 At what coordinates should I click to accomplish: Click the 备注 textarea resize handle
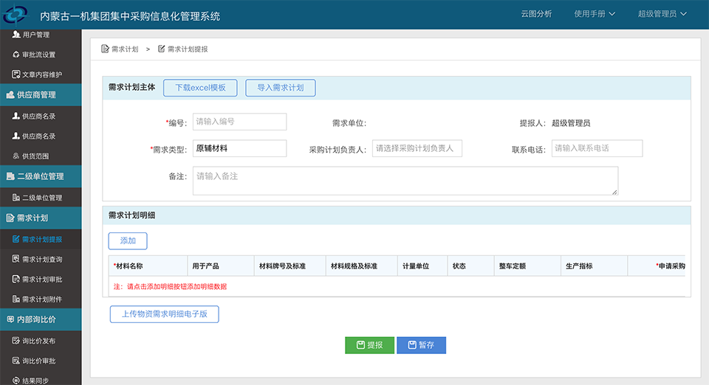pyautogui.click(x=614, y=192)
